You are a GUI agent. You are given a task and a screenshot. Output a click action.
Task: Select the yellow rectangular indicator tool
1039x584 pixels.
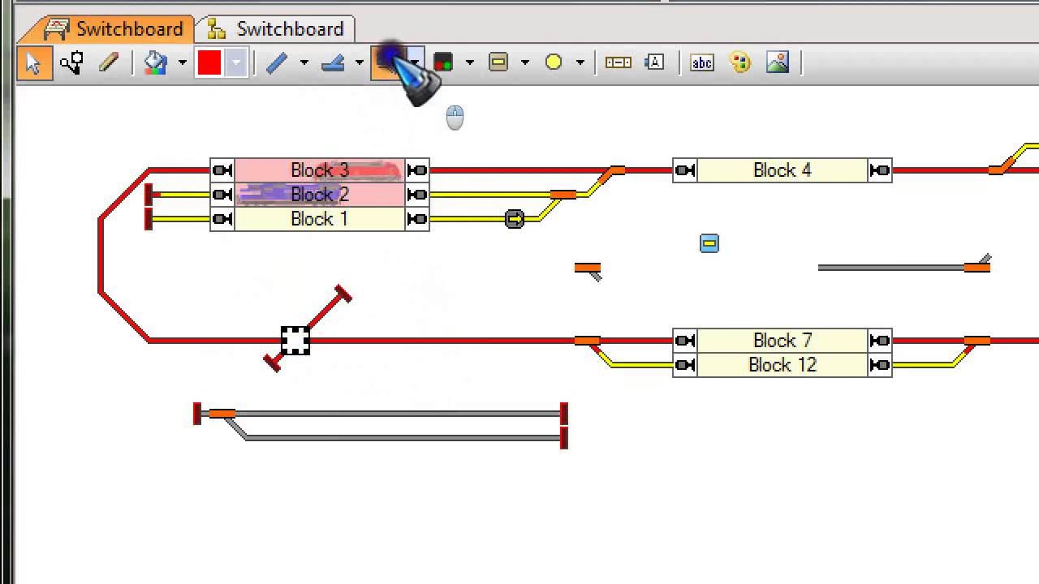(x=498, y=62)
